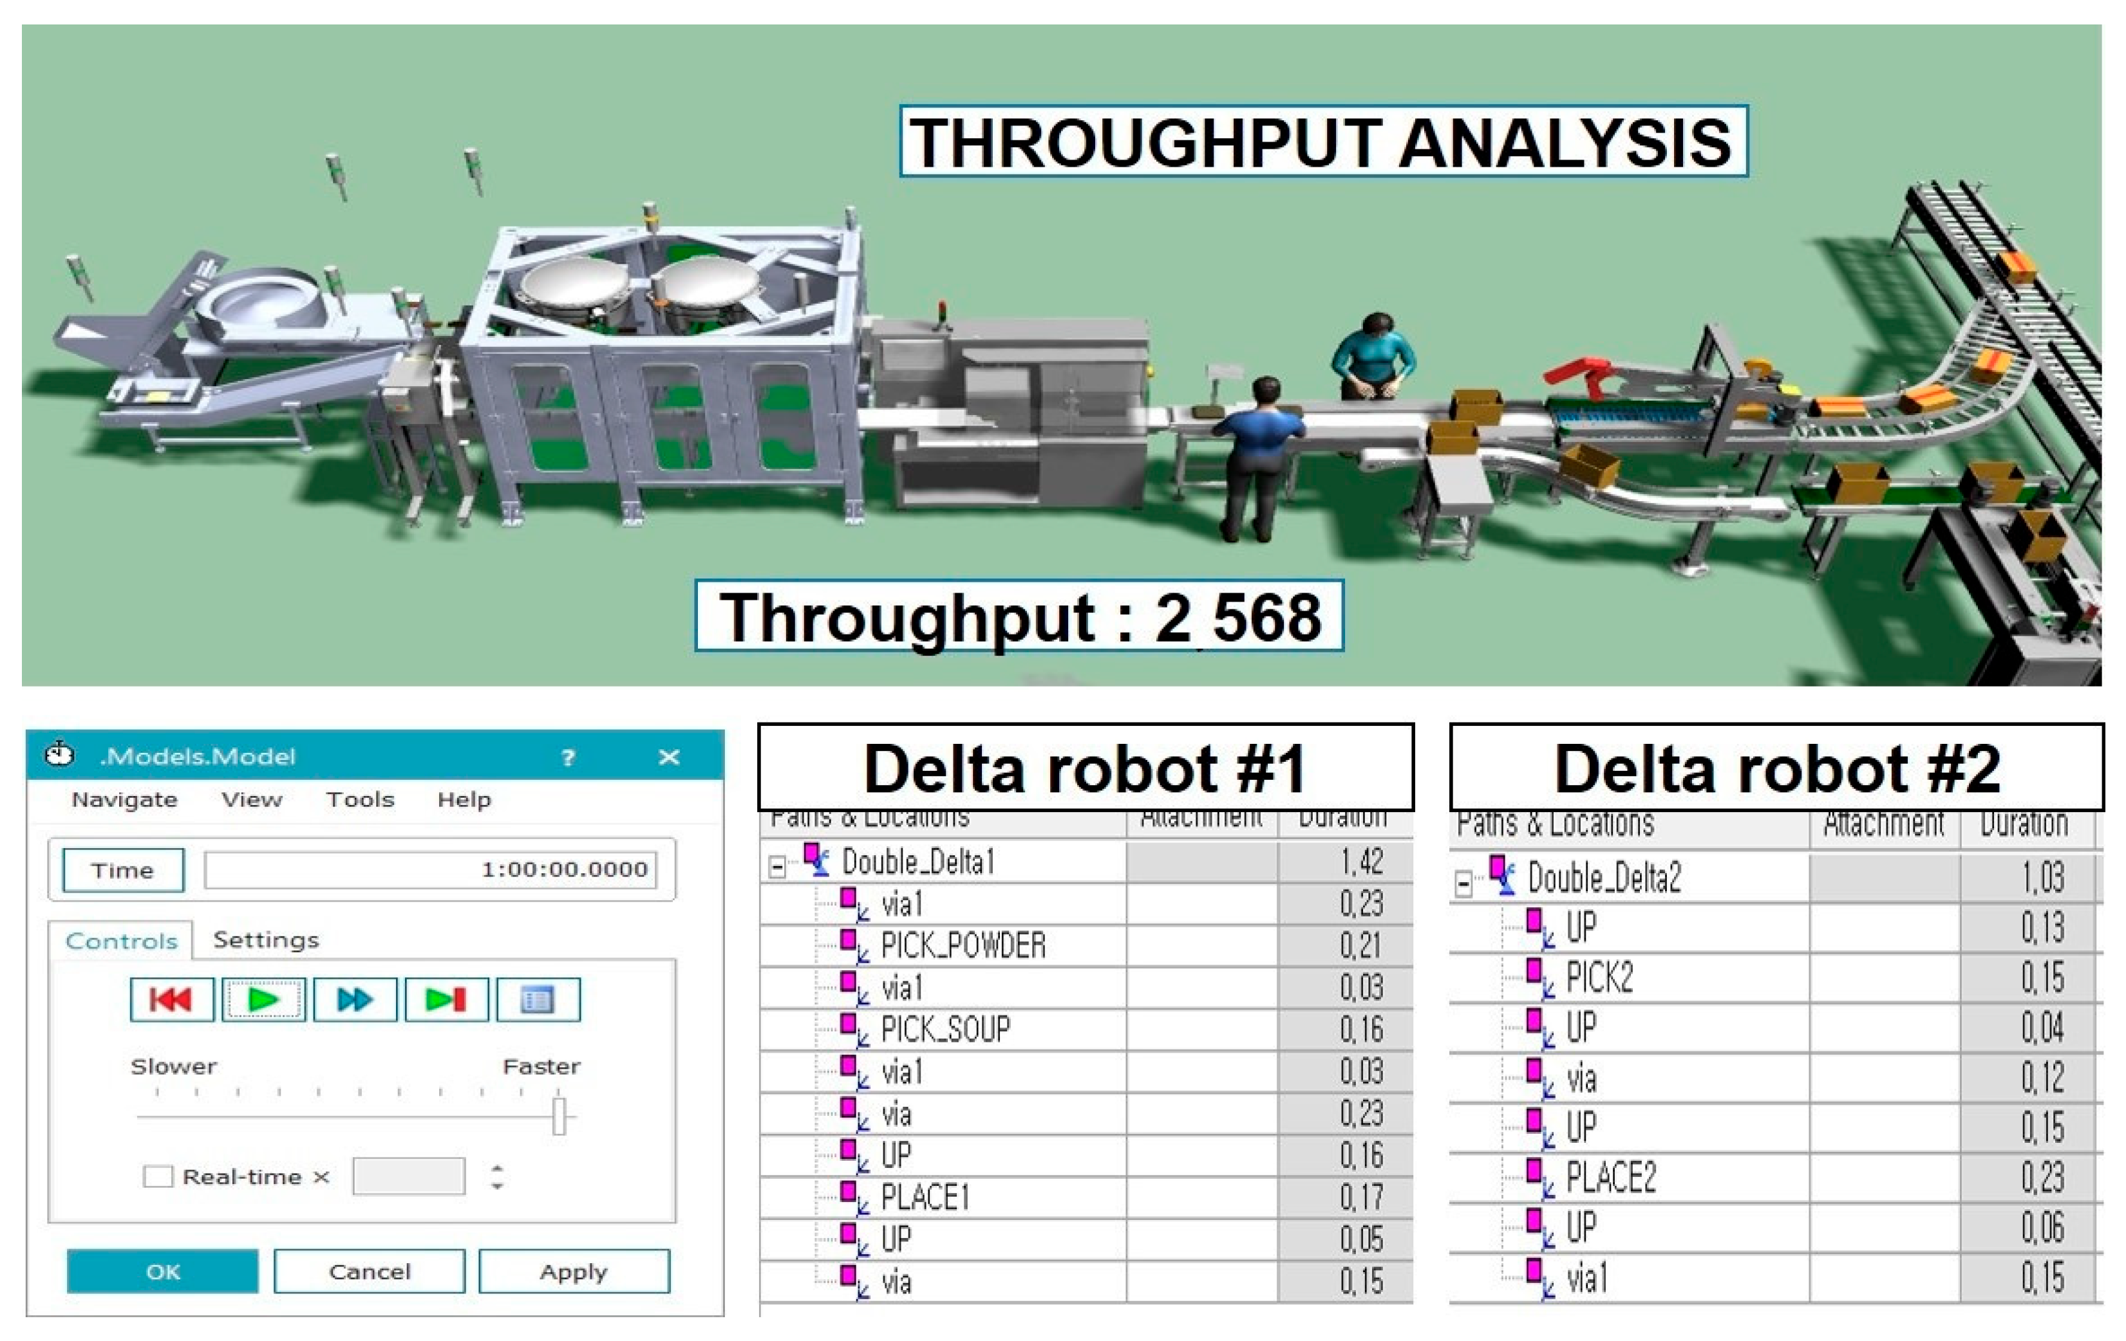Click the blue fast-forward button

355,999
